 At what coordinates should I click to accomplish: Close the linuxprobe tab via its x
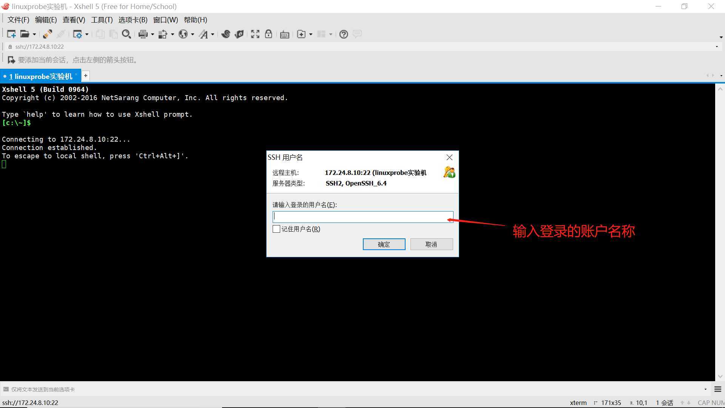[76, 74]
